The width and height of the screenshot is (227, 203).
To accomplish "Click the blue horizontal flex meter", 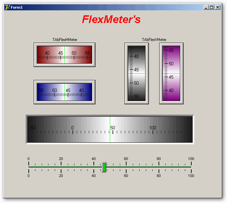I will (64, 92).
